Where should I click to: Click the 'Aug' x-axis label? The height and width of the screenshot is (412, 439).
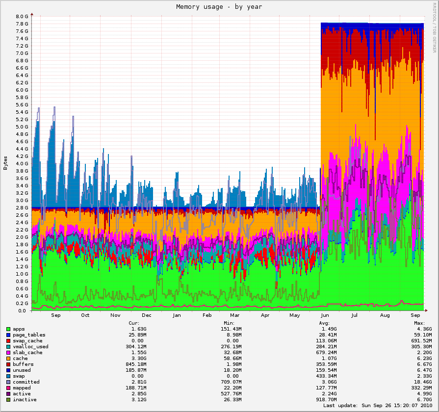click(385, 315)
